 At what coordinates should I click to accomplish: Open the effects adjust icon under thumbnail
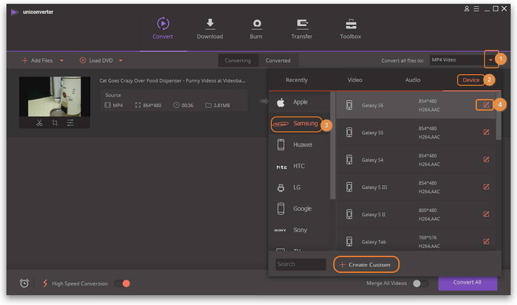click(x=70, y=123)
